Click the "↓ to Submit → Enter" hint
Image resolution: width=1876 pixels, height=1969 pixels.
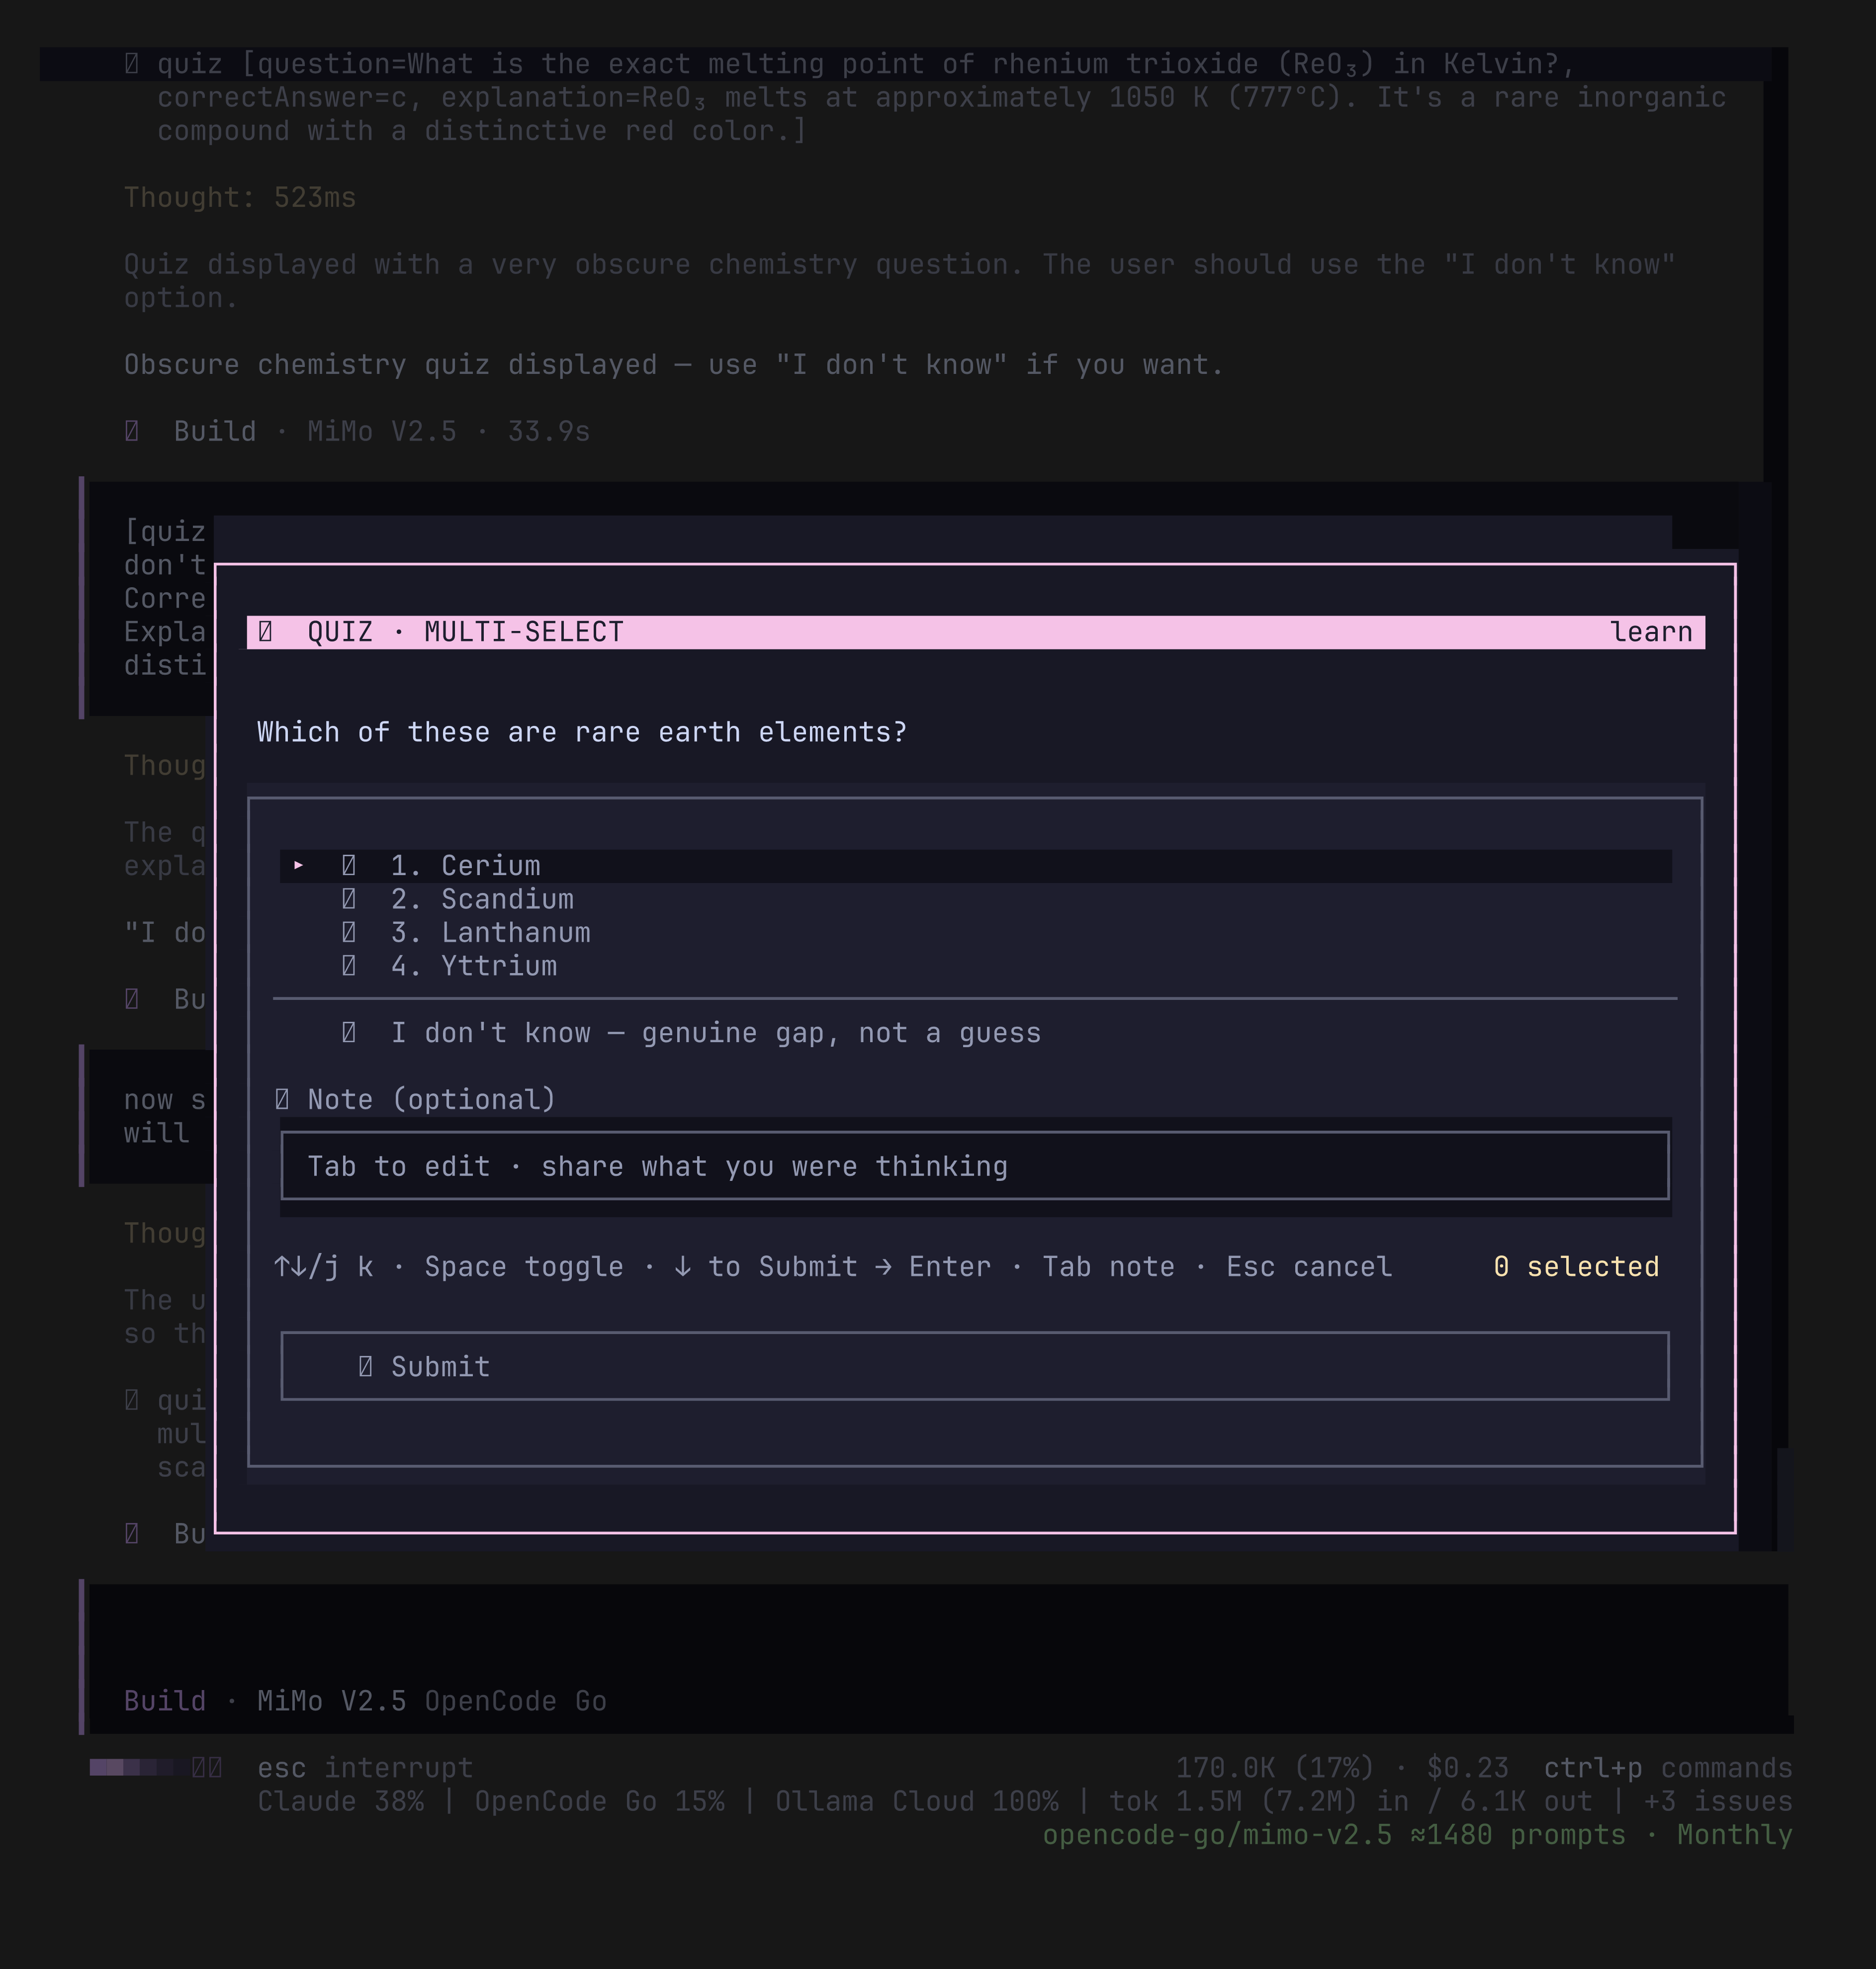pyautogui.click(x=833, y=1267)
